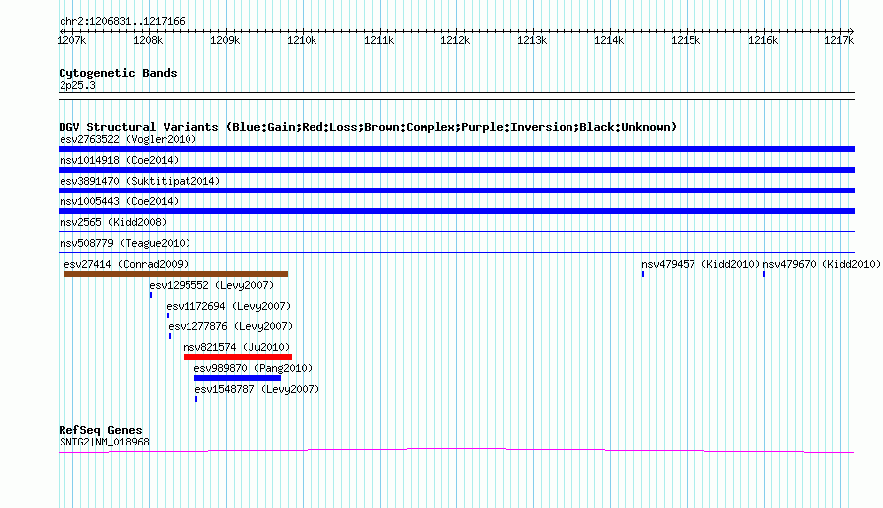Select the magenta SNTG2 gene line
This screenshot has width=883, height=508.
coord(456,450)
